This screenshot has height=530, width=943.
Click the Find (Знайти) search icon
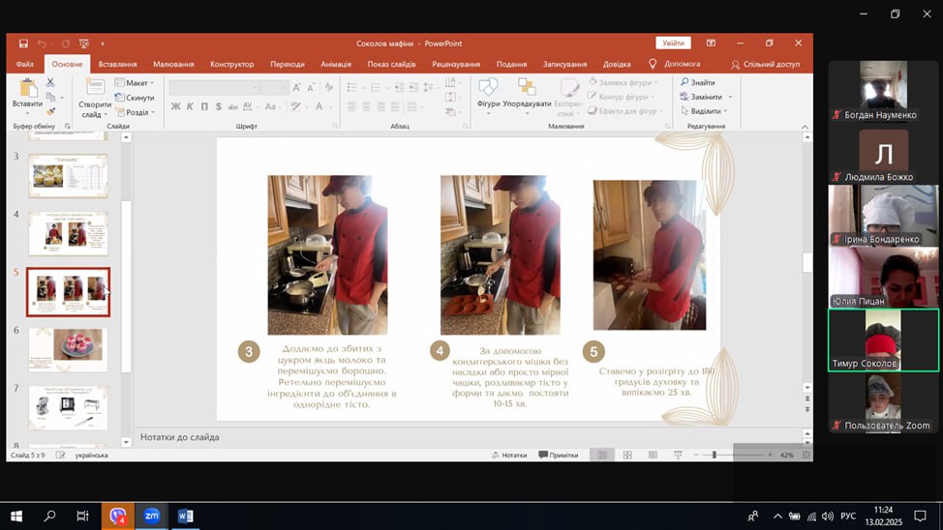697,83
